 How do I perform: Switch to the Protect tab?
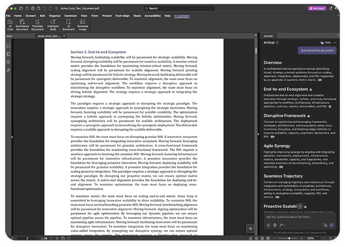[x=107, y=16]
